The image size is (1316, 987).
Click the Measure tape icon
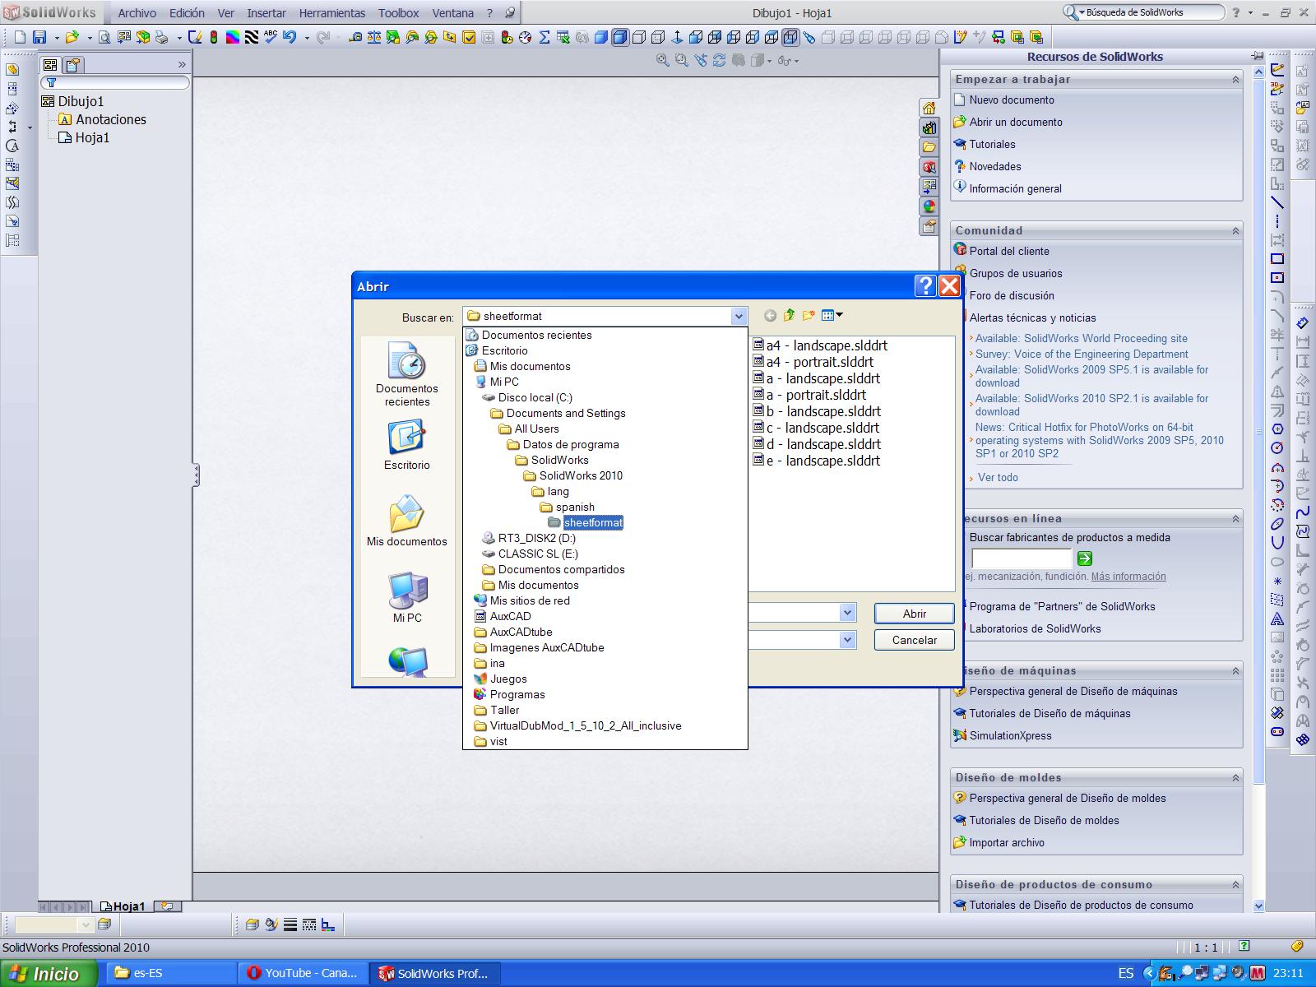(x=355, y=37)
